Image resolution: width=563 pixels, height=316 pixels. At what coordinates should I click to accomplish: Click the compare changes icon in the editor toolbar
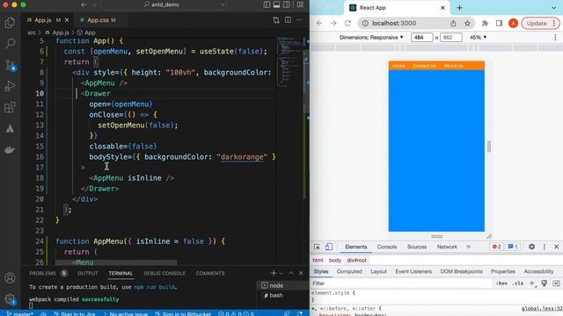276,20
